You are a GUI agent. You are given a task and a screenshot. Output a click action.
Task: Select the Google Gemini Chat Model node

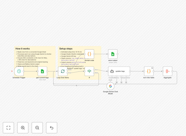pos(110,86)
